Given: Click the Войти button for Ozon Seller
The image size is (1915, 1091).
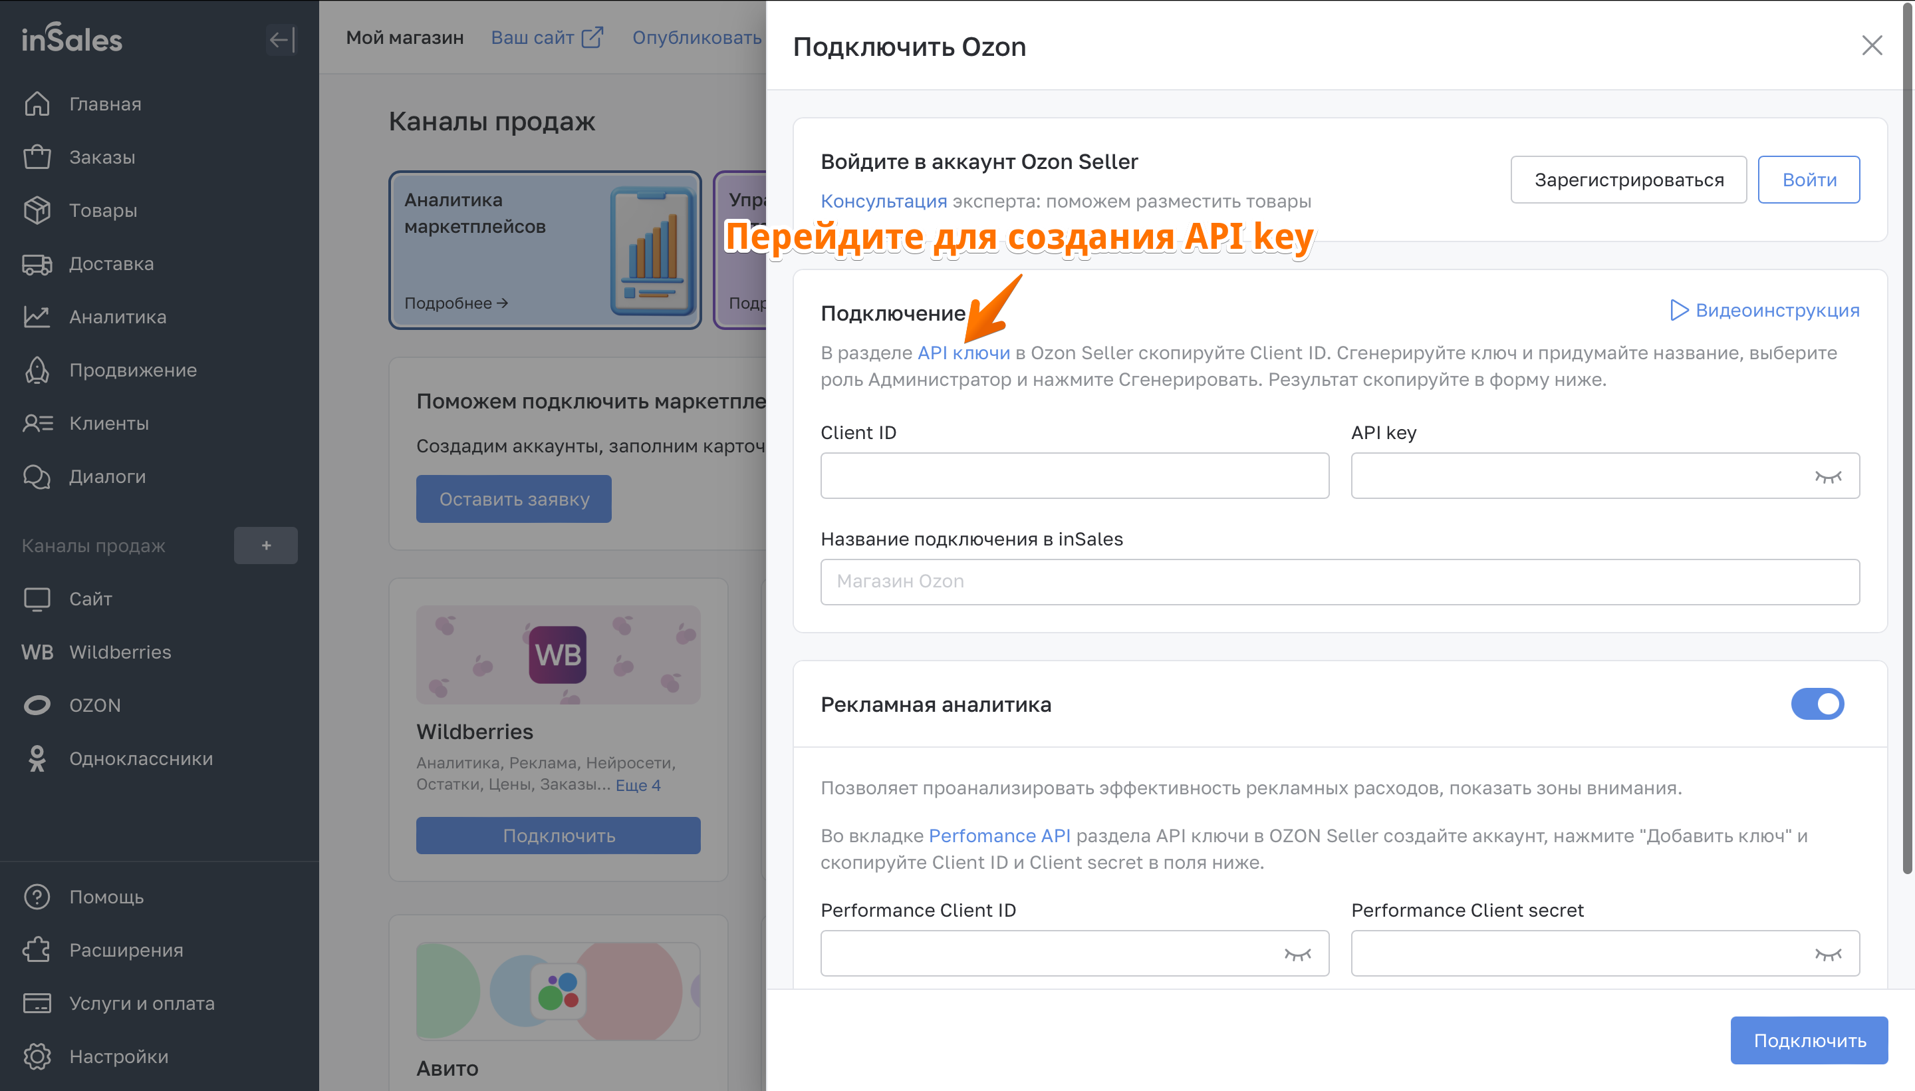Looking at the screenshot, I should tap(1809, 180).
